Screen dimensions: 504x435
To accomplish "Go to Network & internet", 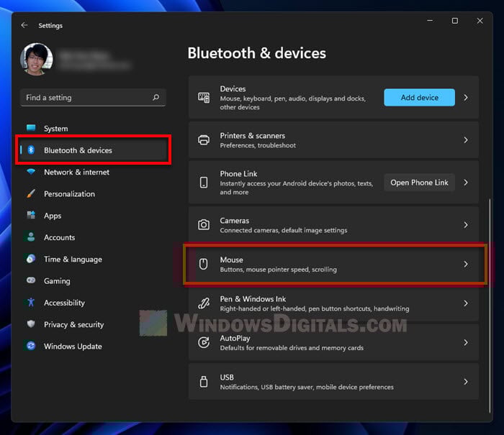I will point(93,172).
